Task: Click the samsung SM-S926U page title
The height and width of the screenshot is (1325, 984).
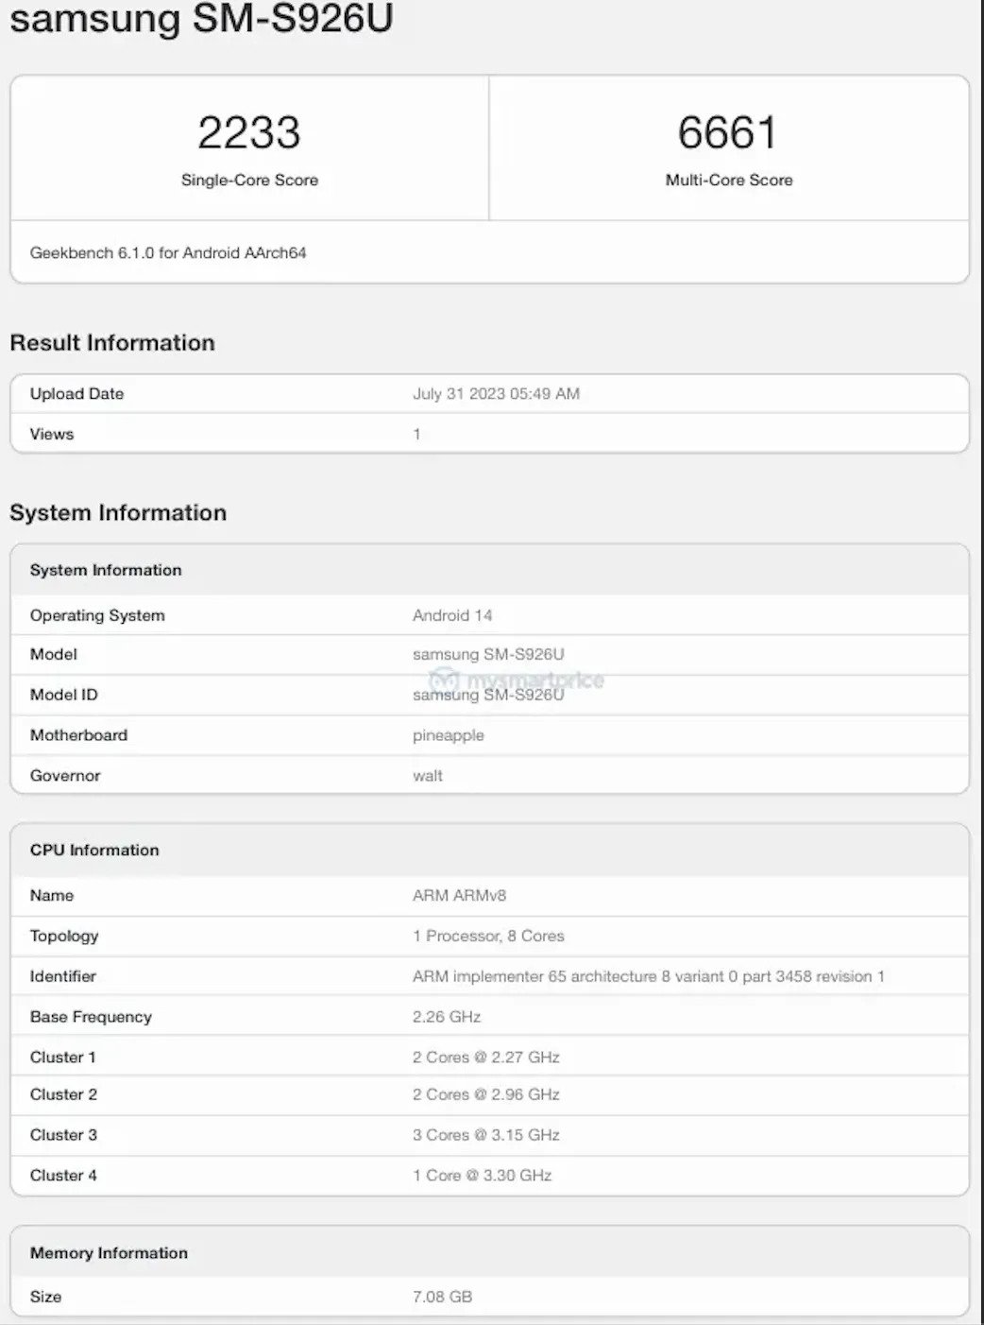Action: point(201,19)
